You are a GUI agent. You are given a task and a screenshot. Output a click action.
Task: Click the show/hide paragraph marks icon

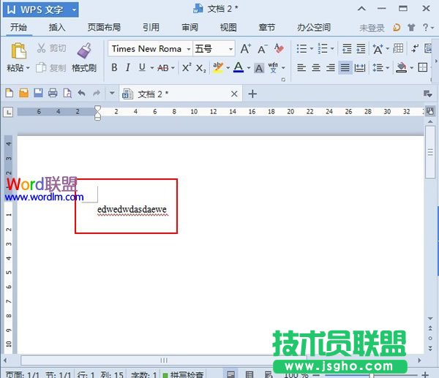(415, 49)
